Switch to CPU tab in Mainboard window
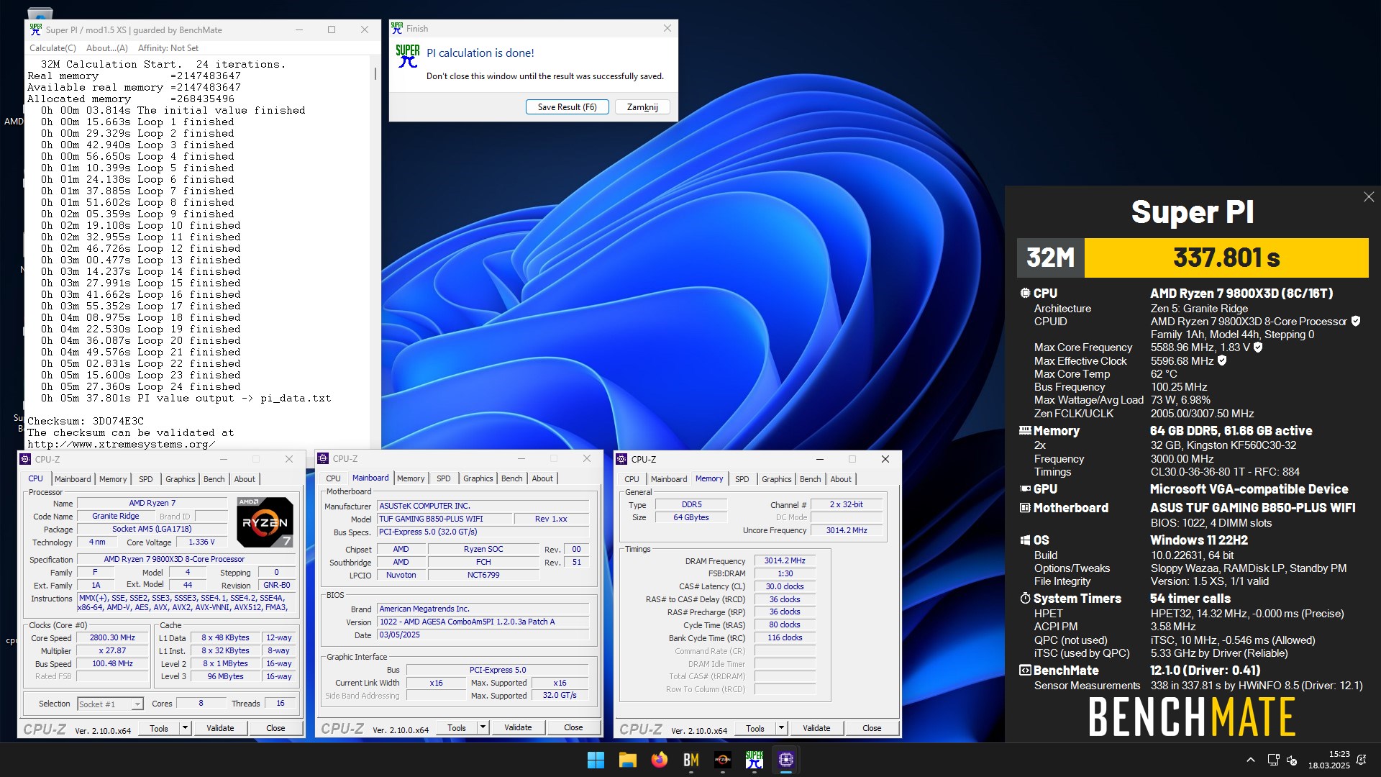The image size is (1381, 777). (x=334, y=478)
